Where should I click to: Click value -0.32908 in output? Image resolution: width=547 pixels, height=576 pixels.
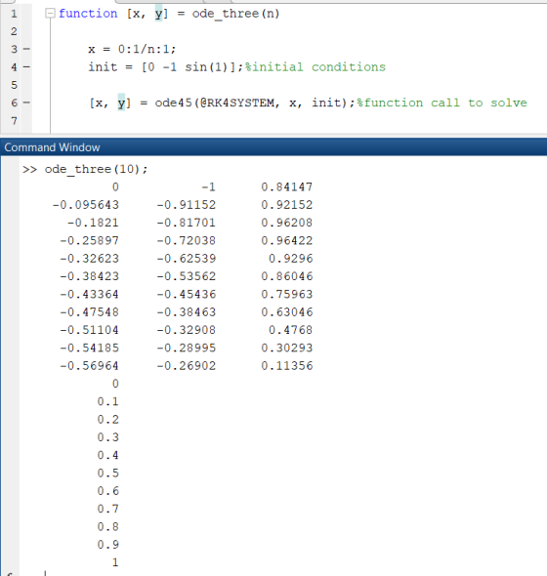(186, 330)
